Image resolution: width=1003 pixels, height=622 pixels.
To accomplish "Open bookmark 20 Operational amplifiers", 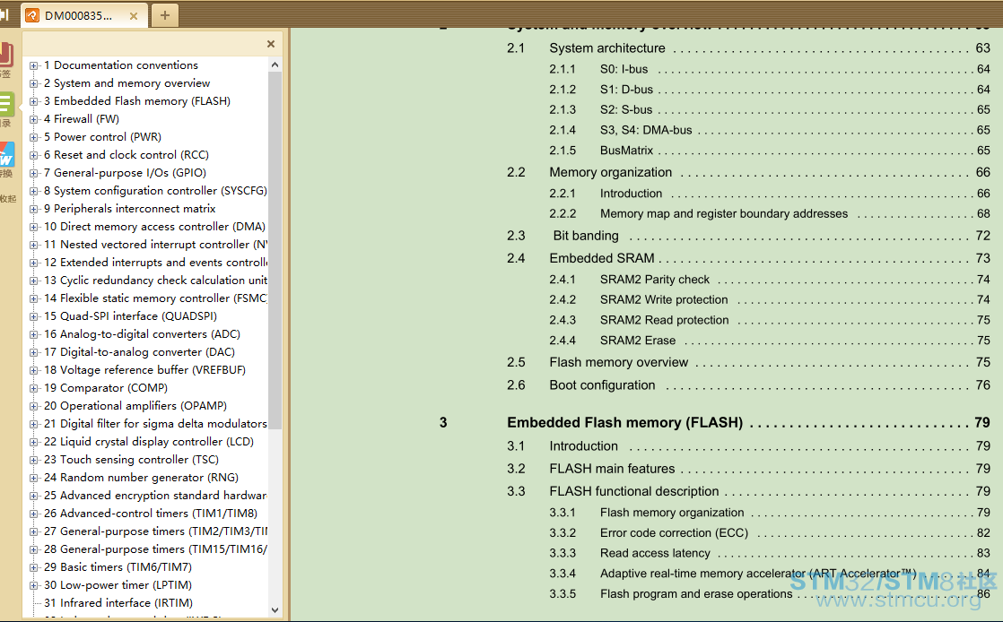I will [x=135, y=405].
